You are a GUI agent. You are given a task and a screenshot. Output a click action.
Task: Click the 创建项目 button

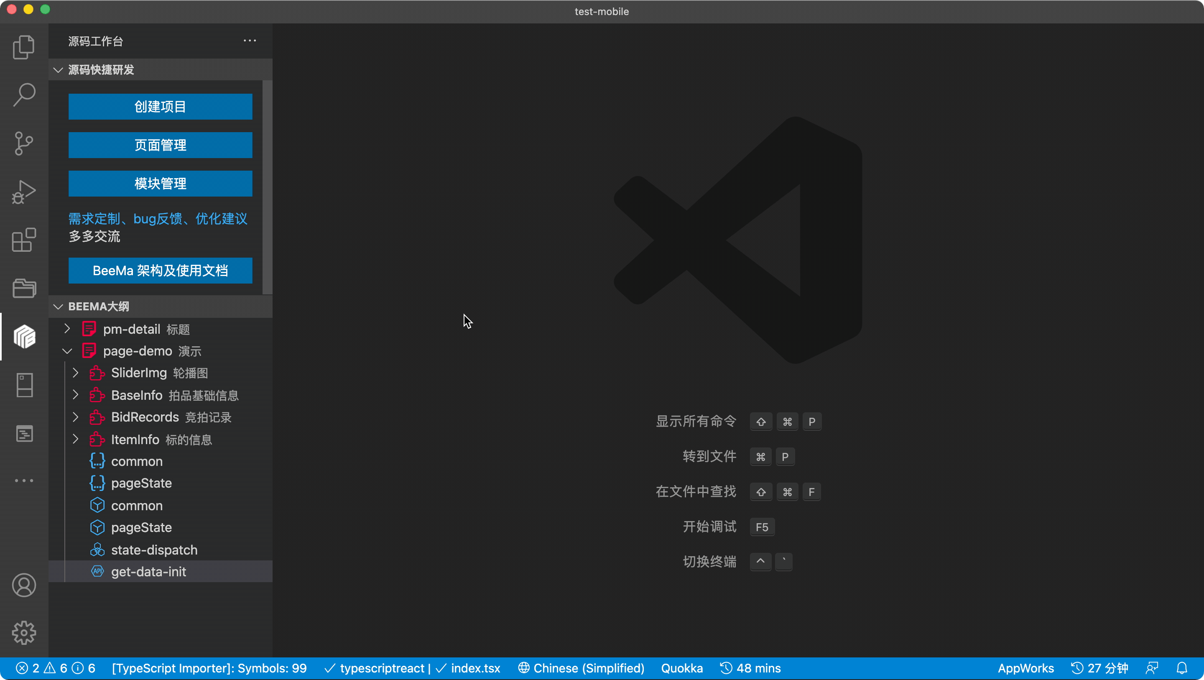pyautogui.click(x=160, y=107)
